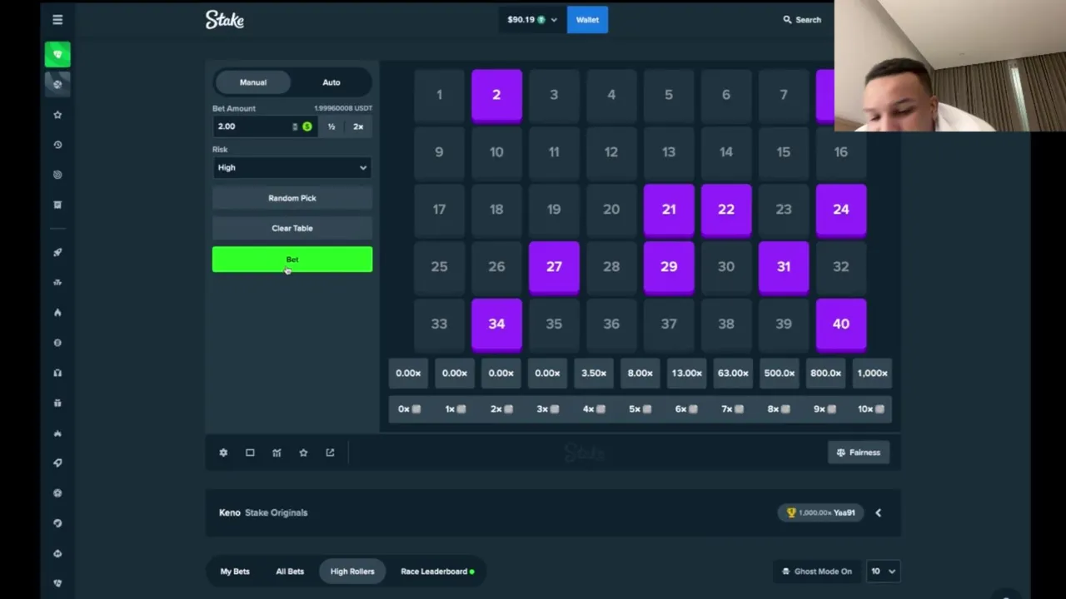Click the 10x hits indicator

pyautogui.click(x=871, y=409)
